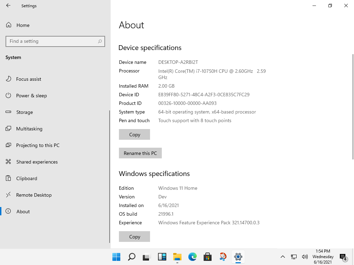354x265 pixels.
Task: Show hidden tray icons chevron
Action: tap(283, 257)
